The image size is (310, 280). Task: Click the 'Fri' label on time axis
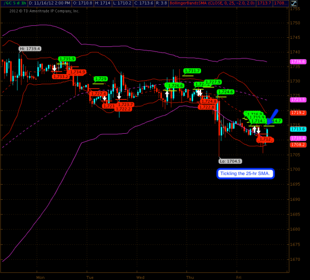240,277
